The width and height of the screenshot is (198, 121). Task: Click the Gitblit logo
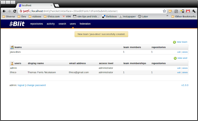17,24
